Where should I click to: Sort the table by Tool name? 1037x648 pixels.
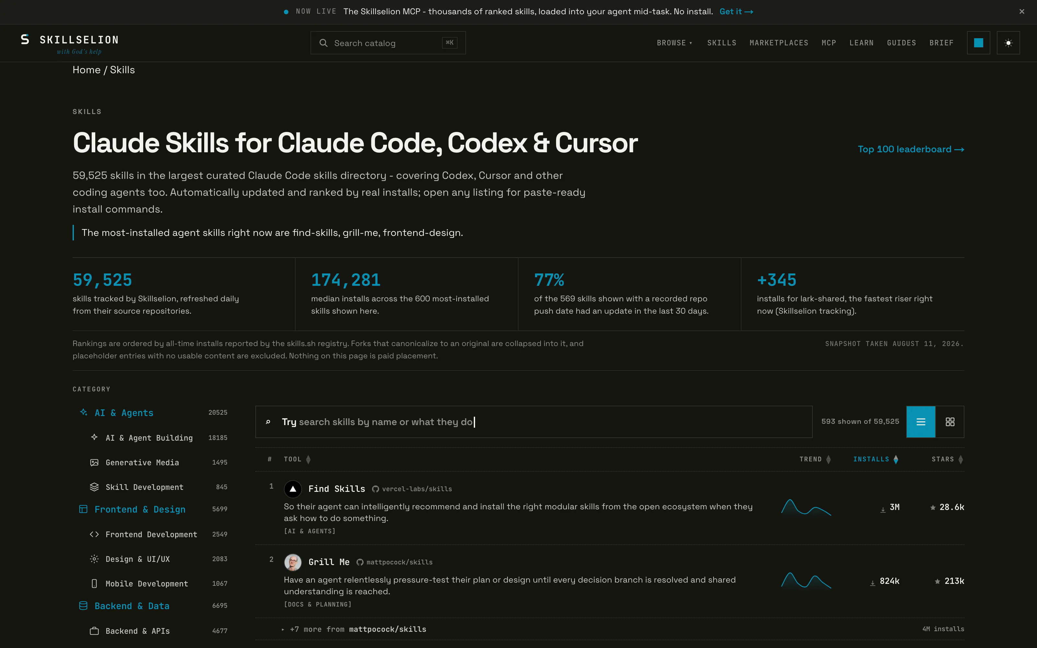click(x=297, y=459)
